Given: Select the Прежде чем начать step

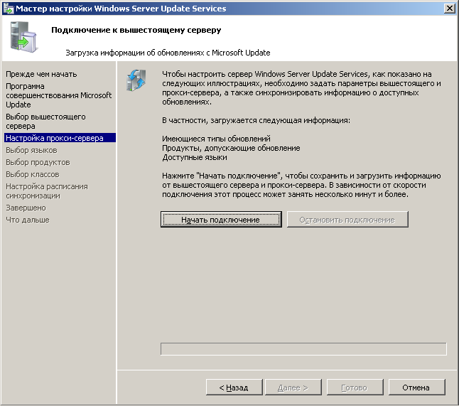Looking at the screenshot, I should pyautogui.click(x=41, y=74).
